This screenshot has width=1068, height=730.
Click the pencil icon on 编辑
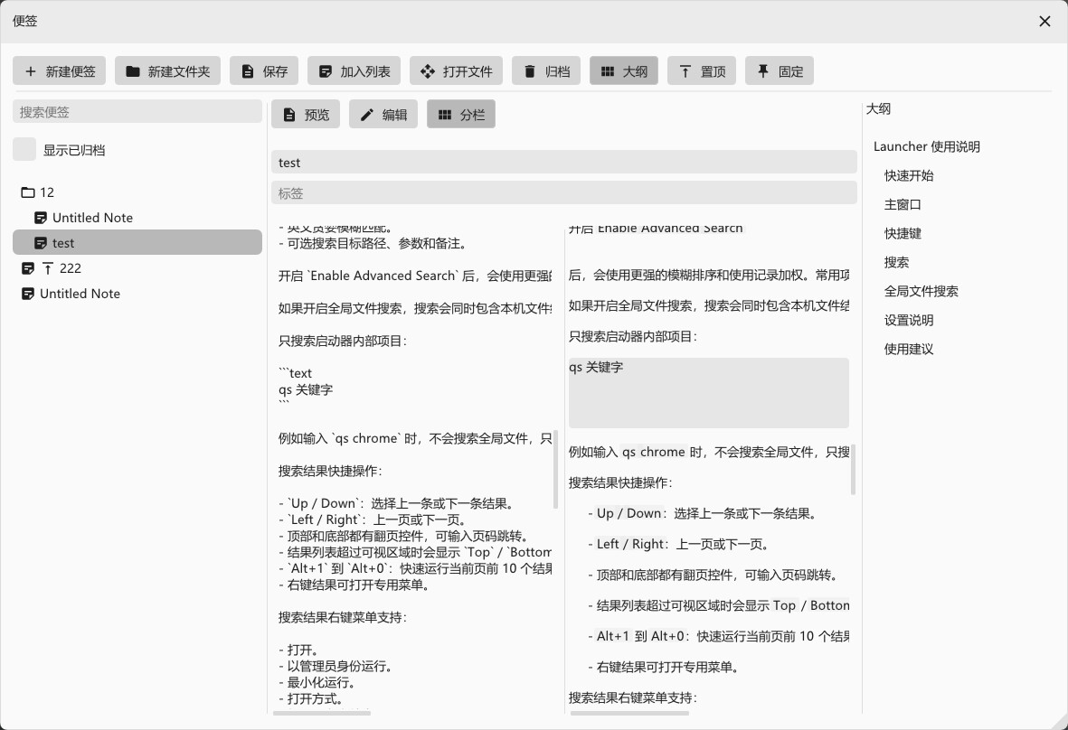366,115
